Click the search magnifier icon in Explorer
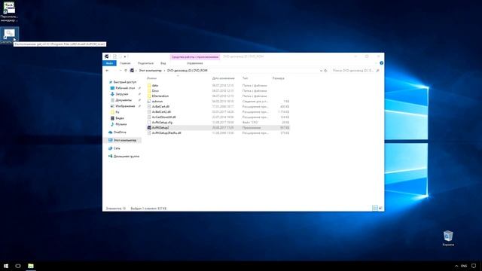Image resolution: width=482 pixels, height=271 pixels. coord(378,71)
